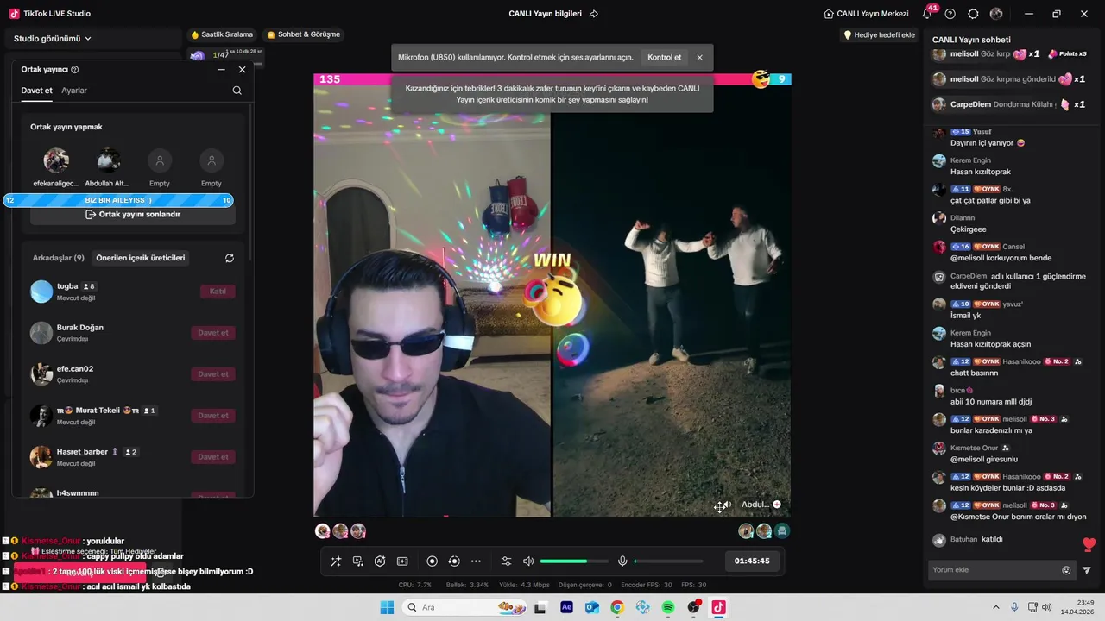Click BIZ BIR AILEYISS score bar

tap(118, 200)
